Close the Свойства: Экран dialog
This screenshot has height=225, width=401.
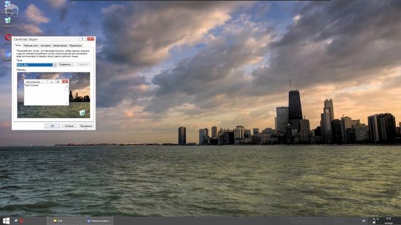pyautogui.click(x=90, y=39)
